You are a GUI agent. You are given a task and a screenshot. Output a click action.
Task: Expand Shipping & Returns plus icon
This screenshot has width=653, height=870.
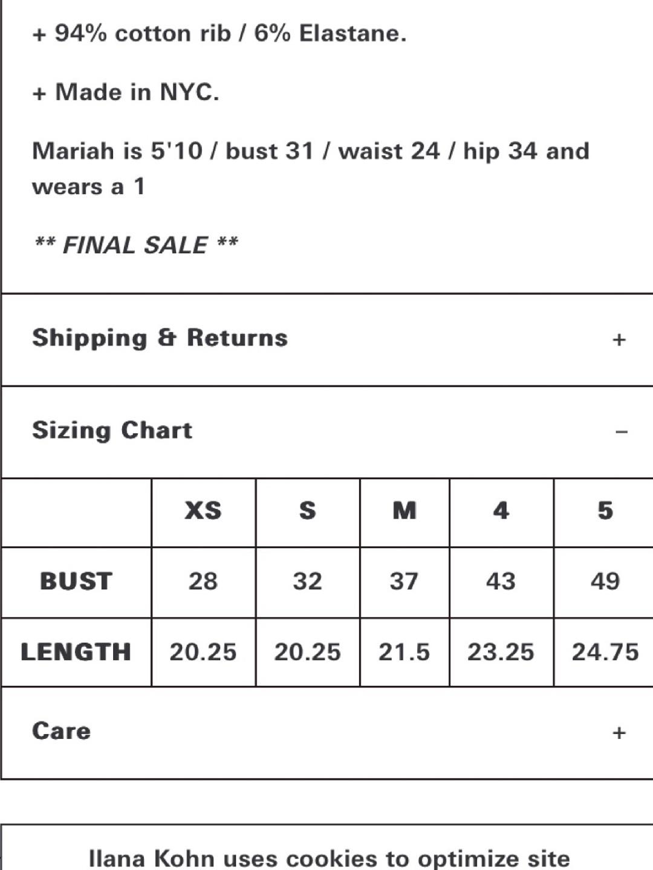(x=619, y=340)
